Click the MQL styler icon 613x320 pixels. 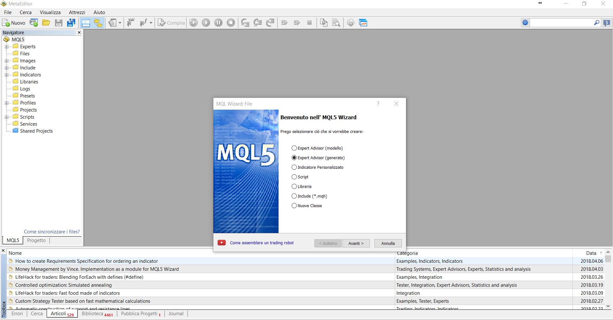112,23
